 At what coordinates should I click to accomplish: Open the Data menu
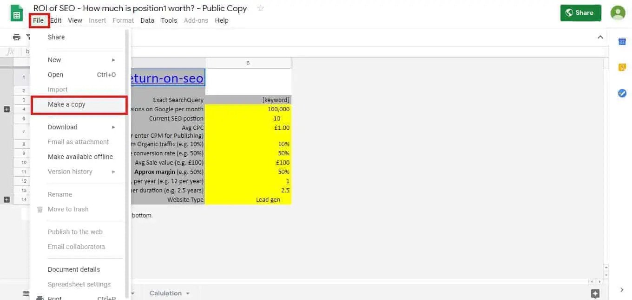[147, 20]
